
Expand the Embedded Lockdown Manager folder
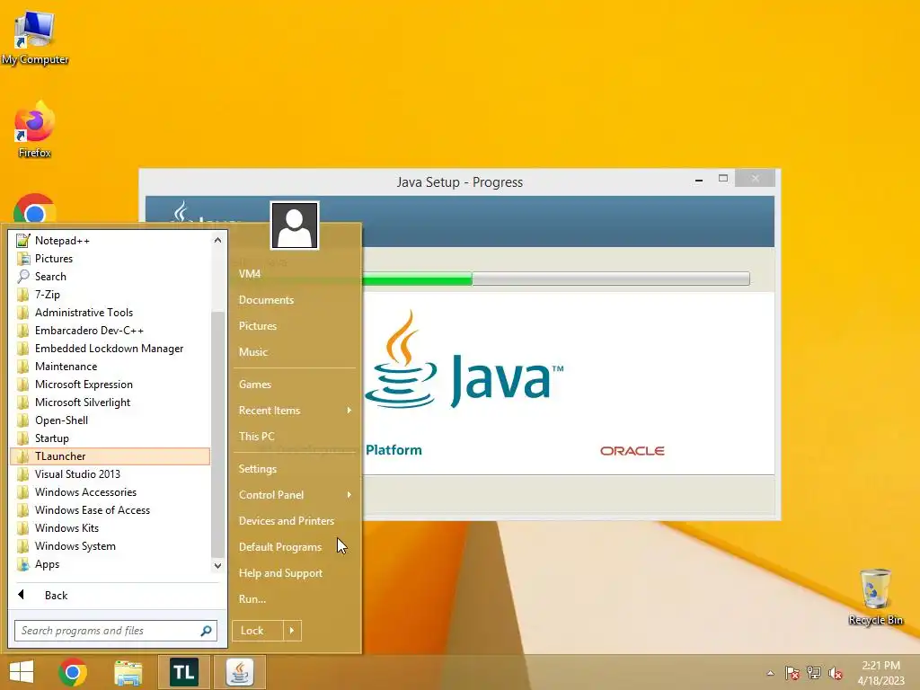tap(110, 349)
